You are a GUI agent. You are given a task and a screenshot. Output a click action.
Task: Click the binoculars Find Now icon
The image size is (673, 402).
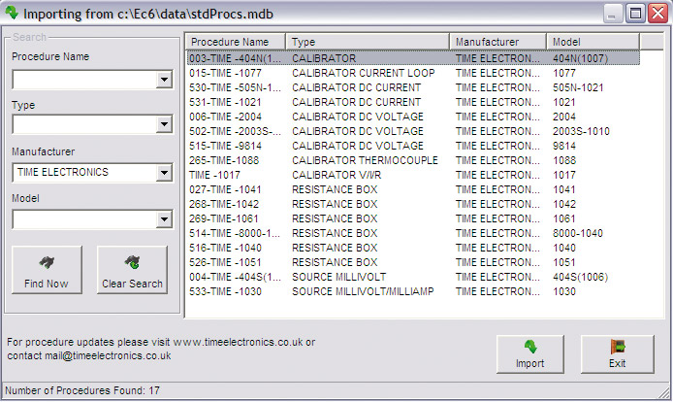point(46,263)
